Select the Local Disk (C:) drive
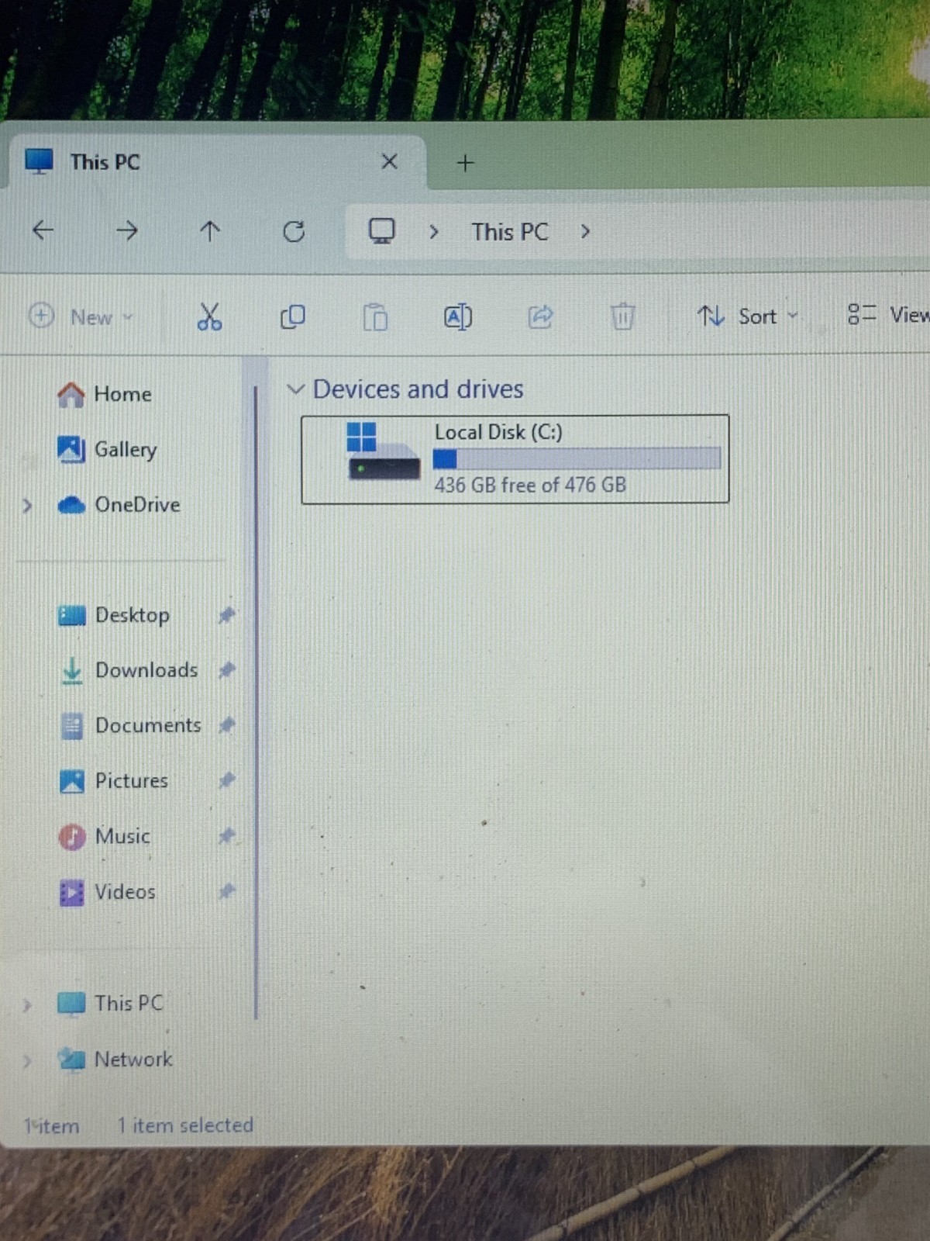This screenshot has width=930, height=1241. [515, 459]
